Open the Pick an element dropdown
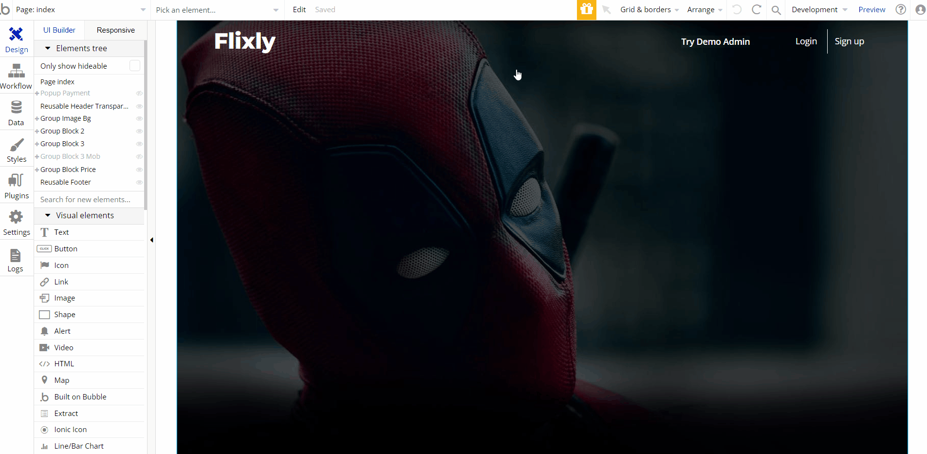 click(x=217, y=10)
